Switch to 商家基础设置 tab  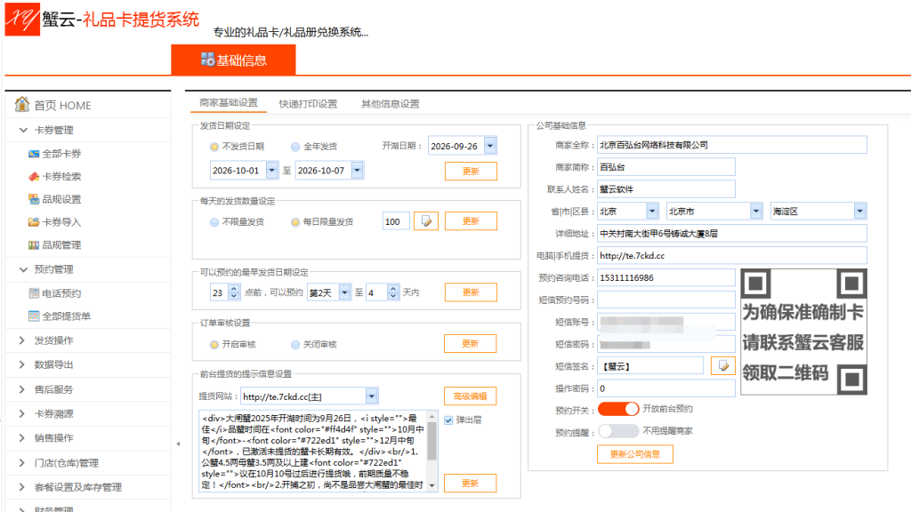coord(229,103)
